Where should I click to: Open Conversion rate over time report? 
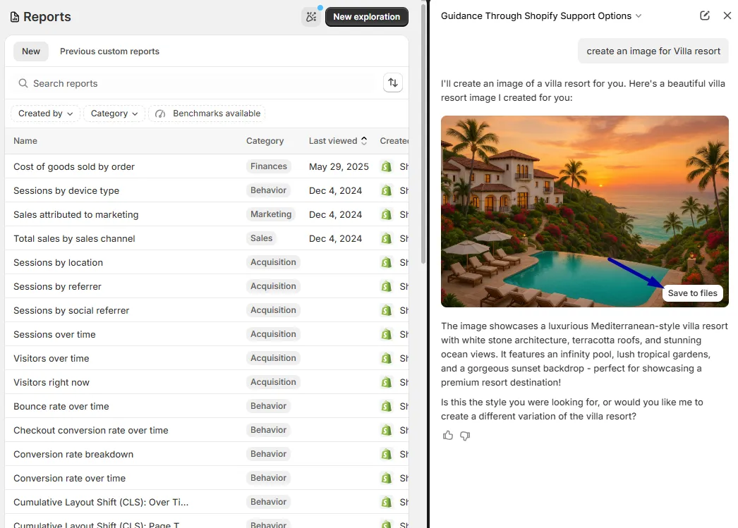[70, 478]
